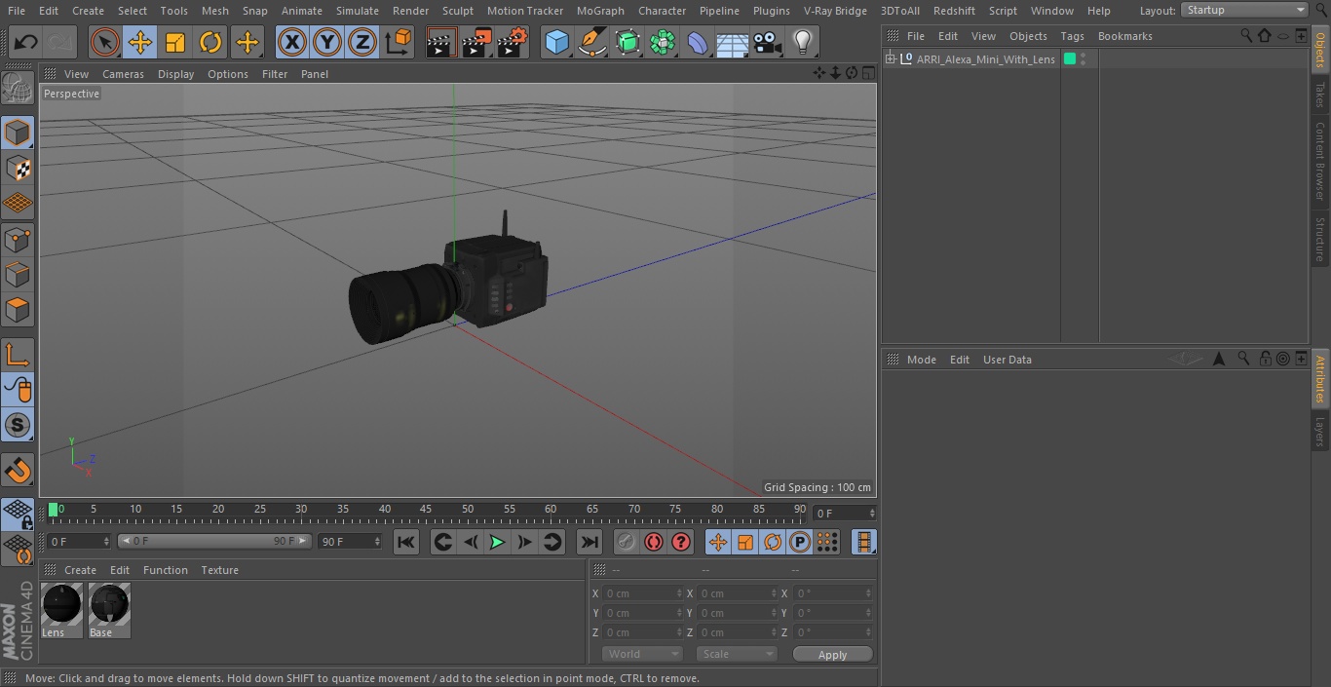Click the Record Active Objects button

pos(626,542)
